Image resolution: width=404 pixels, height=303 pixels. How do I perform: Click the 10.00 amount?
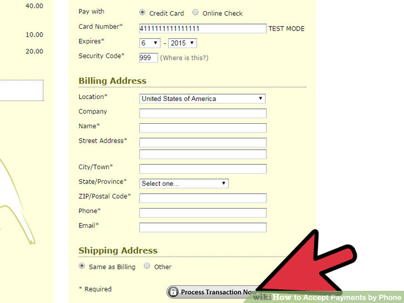[x=34, y=34]
